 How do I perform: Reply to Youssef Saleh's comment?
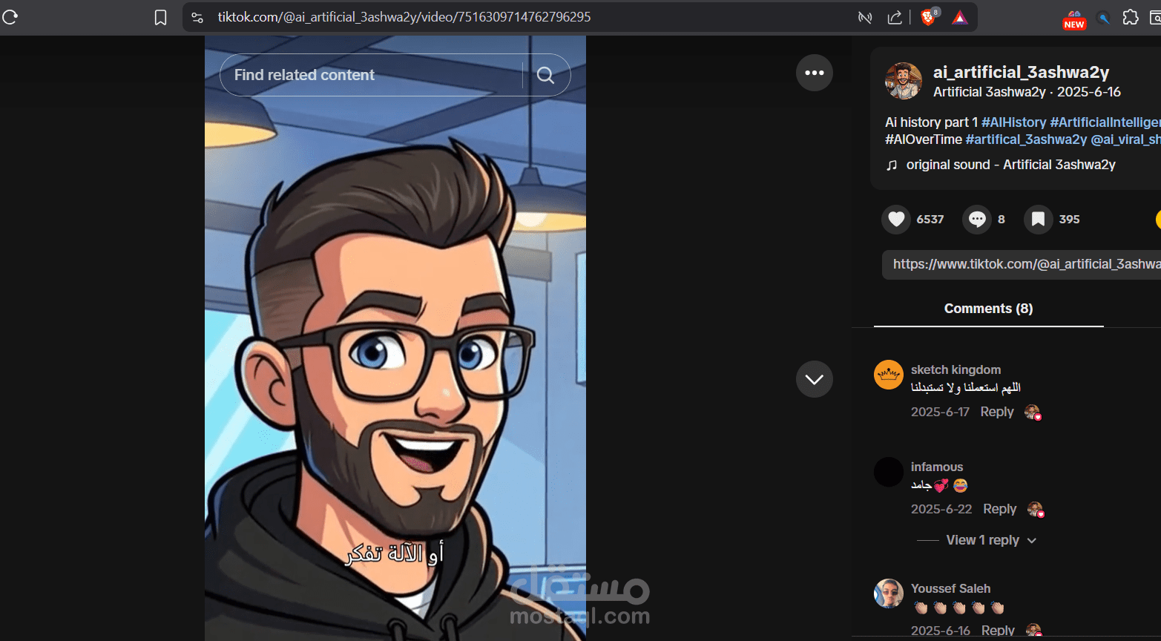pos(998,630)
